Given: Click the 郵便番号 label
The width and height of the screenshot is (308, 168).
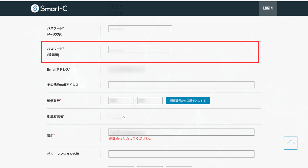Looking at the screenshot, I should [x=54, y=101].
